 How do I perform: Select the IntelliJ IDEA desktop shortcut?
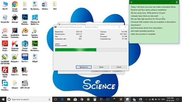(15, 33)
